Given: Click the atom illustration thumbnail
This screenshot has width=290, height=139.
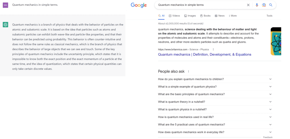Looking at the screenshot, I should pyautogui.click(x=276, y=41).
